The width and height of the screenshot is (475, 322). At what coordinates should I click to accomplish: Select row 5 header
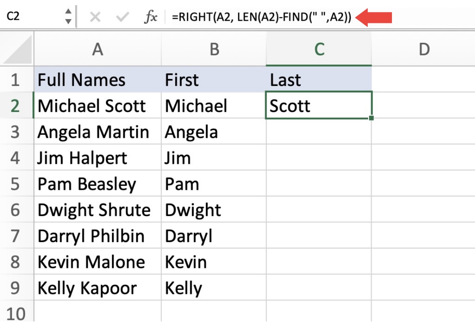[16, 184]
